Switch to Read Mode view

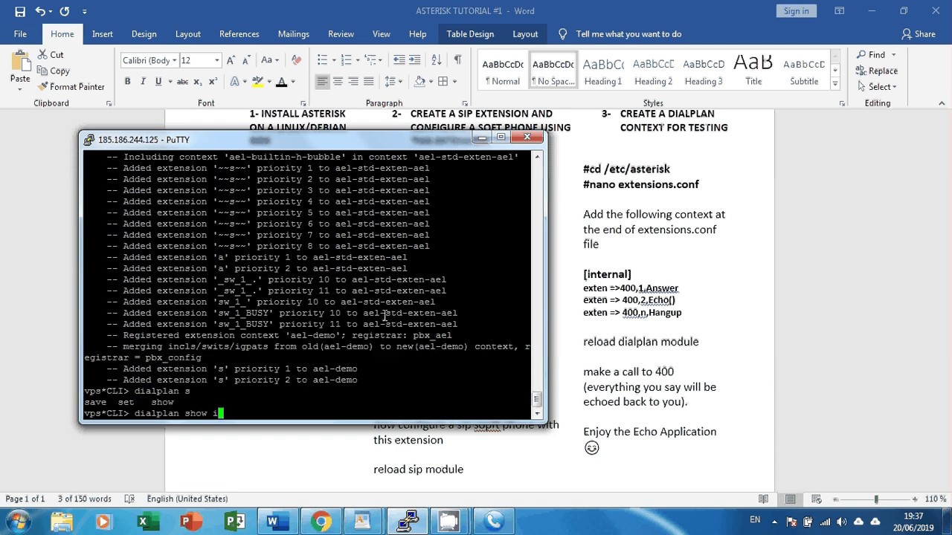763,499
